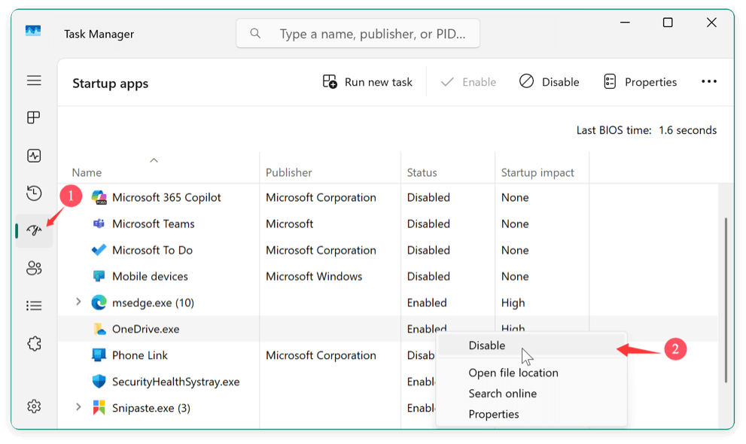The width and height of the screenshot is (746, 444).
Task: Click Run new task button
Action: point(367,82)
